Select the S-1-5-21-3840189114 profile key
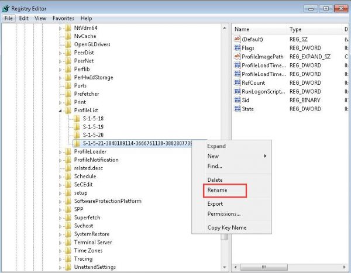Image resolution: width=351 pixels, height=273 pixels. (x=137, y=143)
